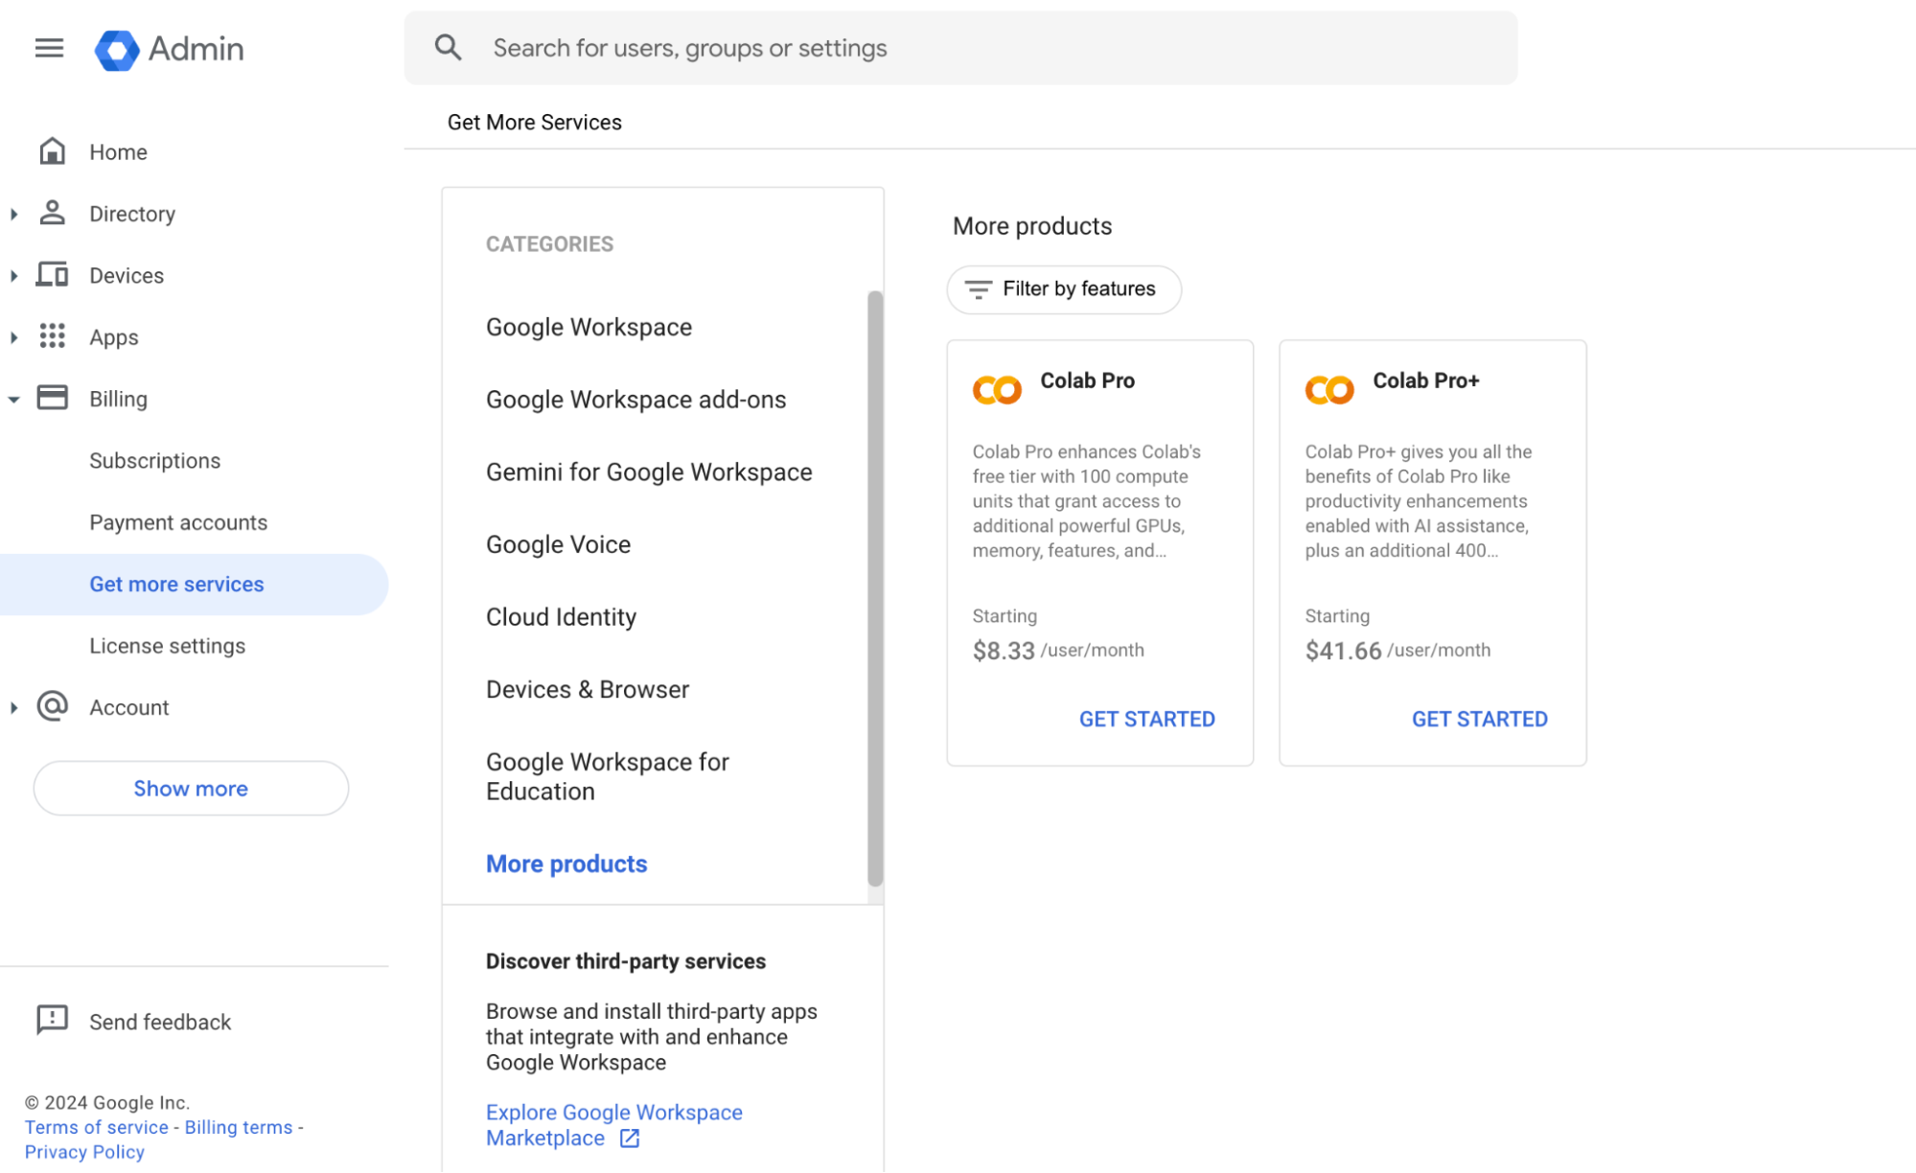Click the Devices icon in sidebar
1916x1173 pixels.
click(x=52, y=275)
